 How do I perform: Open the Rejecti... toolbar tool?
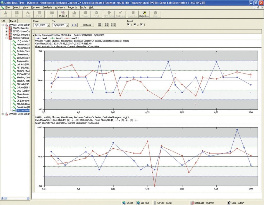144,14
